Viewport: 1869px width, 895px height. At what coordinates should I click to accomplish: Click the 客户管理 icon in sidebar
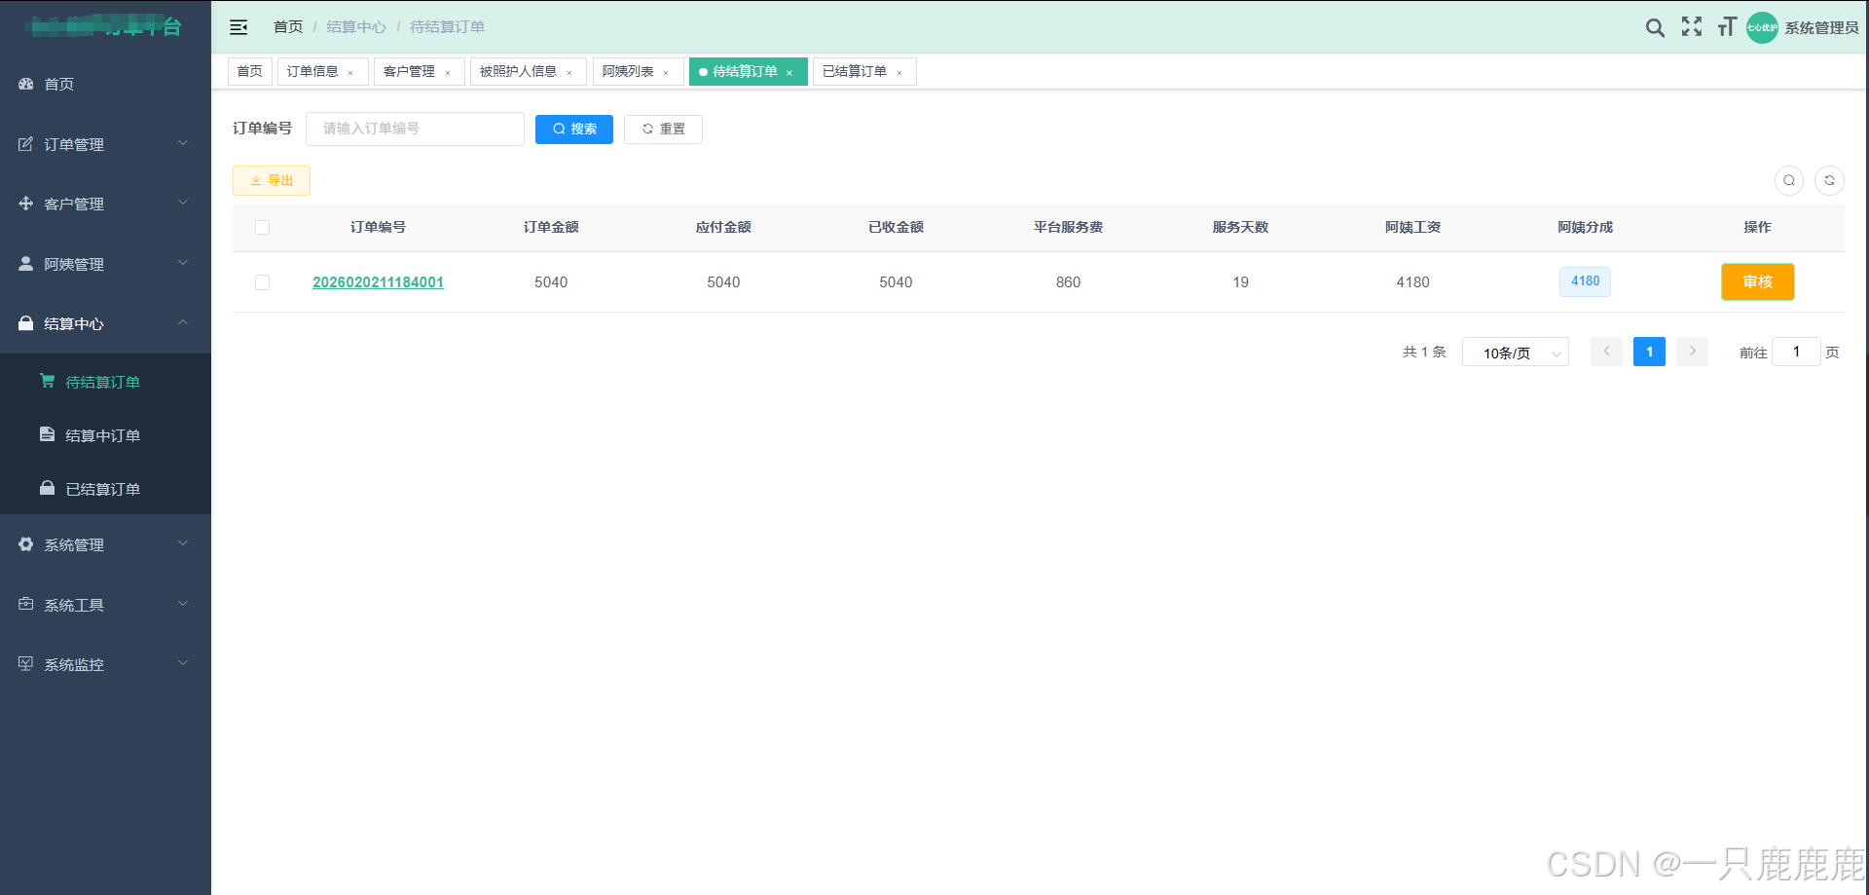click(x=26, y=204)
